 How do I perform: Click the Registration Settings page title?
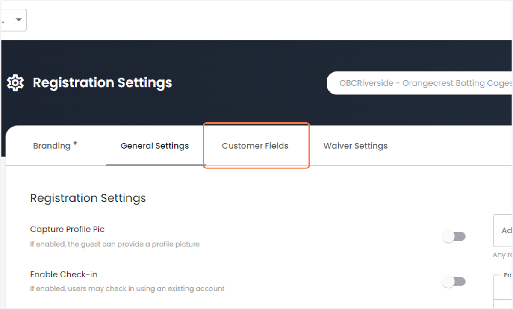point(103,82)
